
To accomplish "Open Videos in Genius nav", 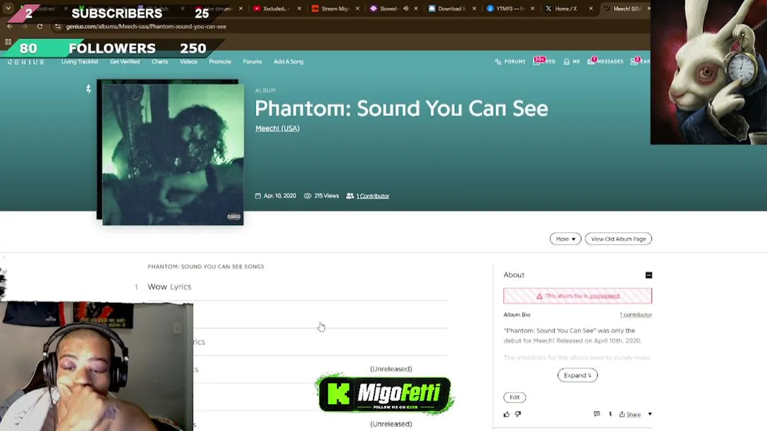I will coord(188,62).
